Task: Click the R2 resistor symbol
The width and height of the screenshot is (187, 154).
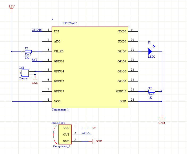Action: click(x=151, y=91)
